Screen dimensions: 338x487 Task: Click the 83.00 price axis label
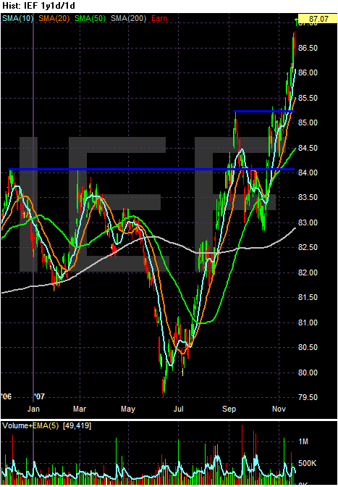[308, 222]
